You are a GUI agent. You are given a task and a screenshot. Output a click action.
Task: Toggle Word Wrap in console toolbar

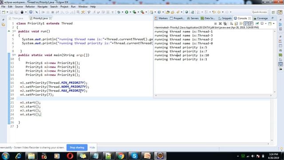pos(241,24)
